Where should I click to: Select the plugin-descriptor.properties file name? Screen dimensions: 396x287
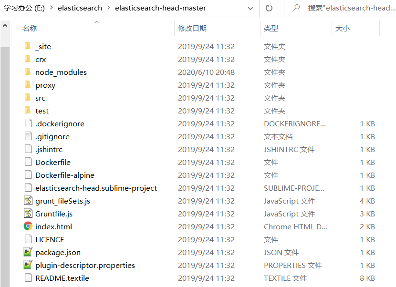[85, 265]
